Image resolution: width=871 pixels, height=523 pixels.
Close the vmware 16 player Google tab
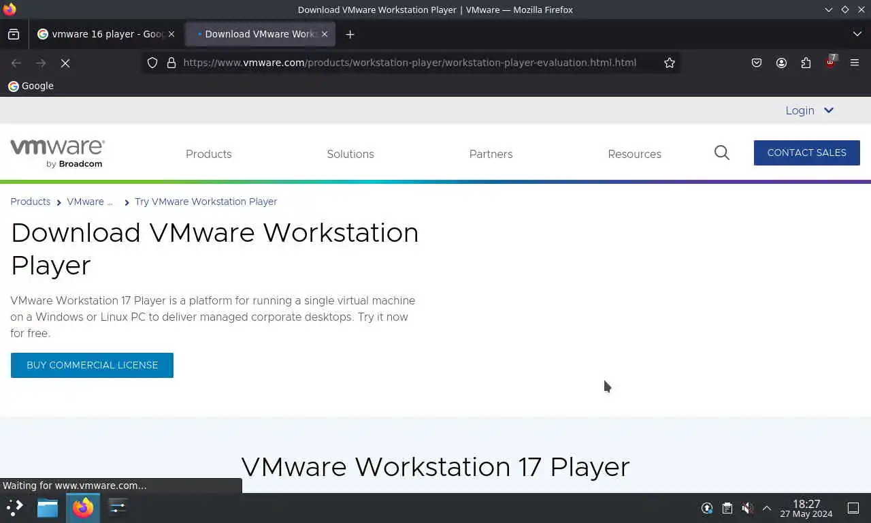171,34
